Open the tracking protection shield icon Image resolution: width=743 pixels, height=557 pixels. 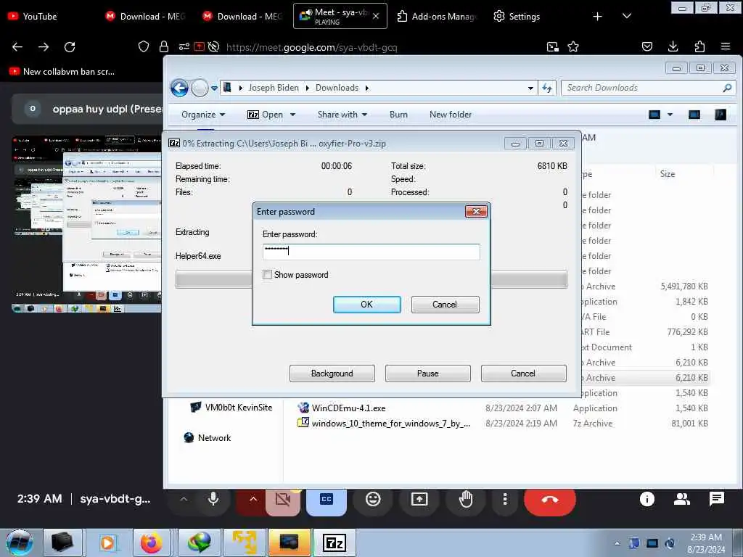tap(144, 46)
